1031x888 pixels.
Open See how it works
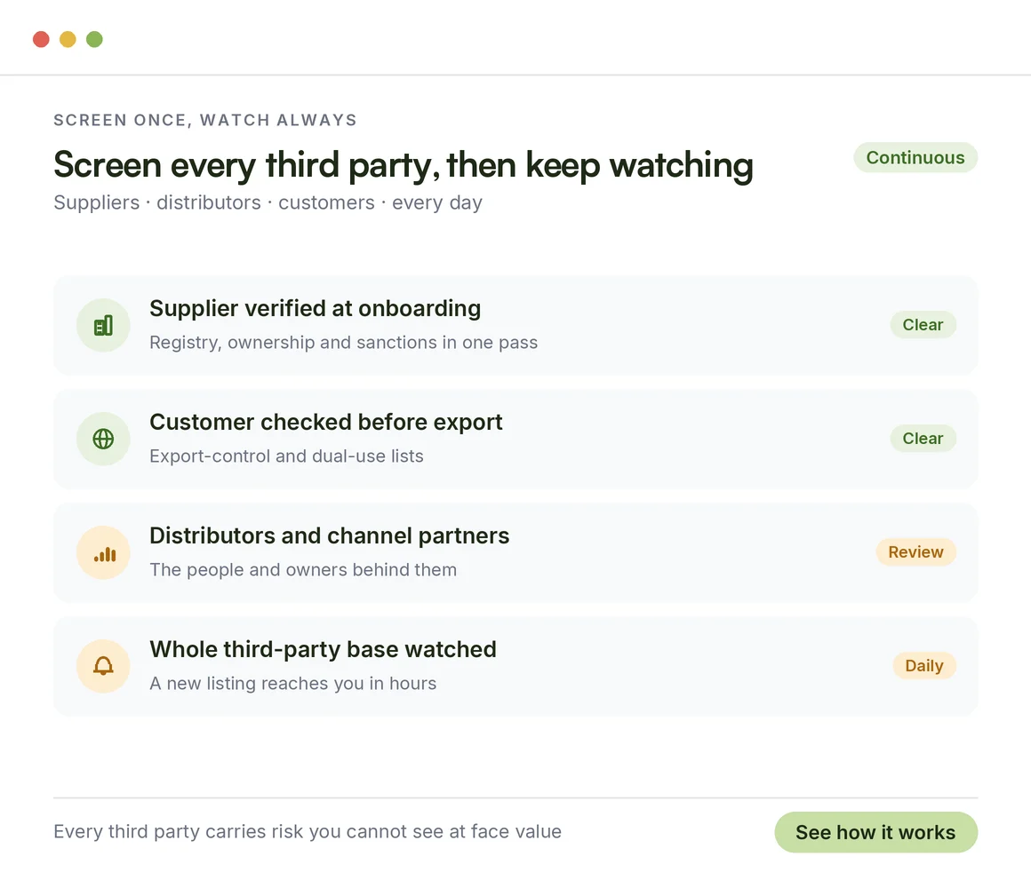tap(875, 832)
